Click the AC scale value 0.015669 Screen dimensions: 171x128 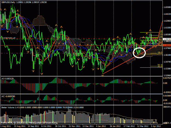tap(167, 96)
